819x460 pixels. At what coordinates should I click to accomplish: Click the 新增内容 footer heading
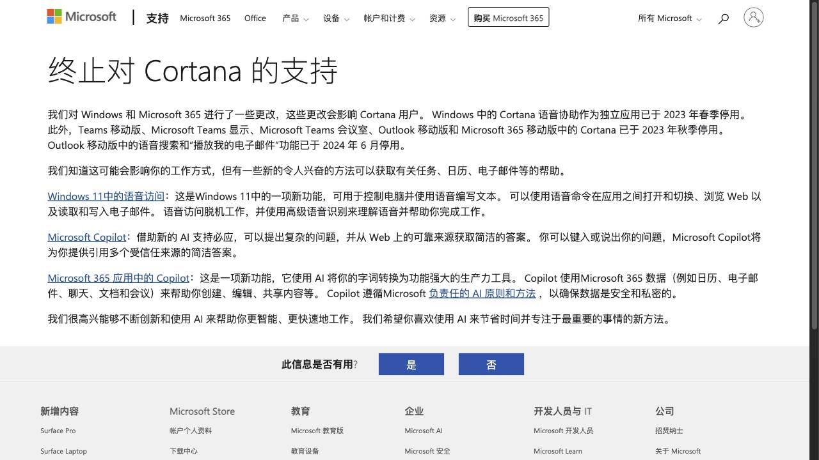(x=60, y=411)
